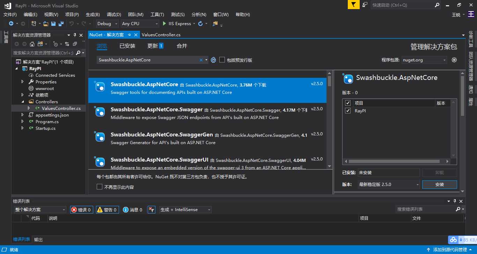
Task: Uncheck the RayPI project checkbox
Action: (x=348, y=111)
